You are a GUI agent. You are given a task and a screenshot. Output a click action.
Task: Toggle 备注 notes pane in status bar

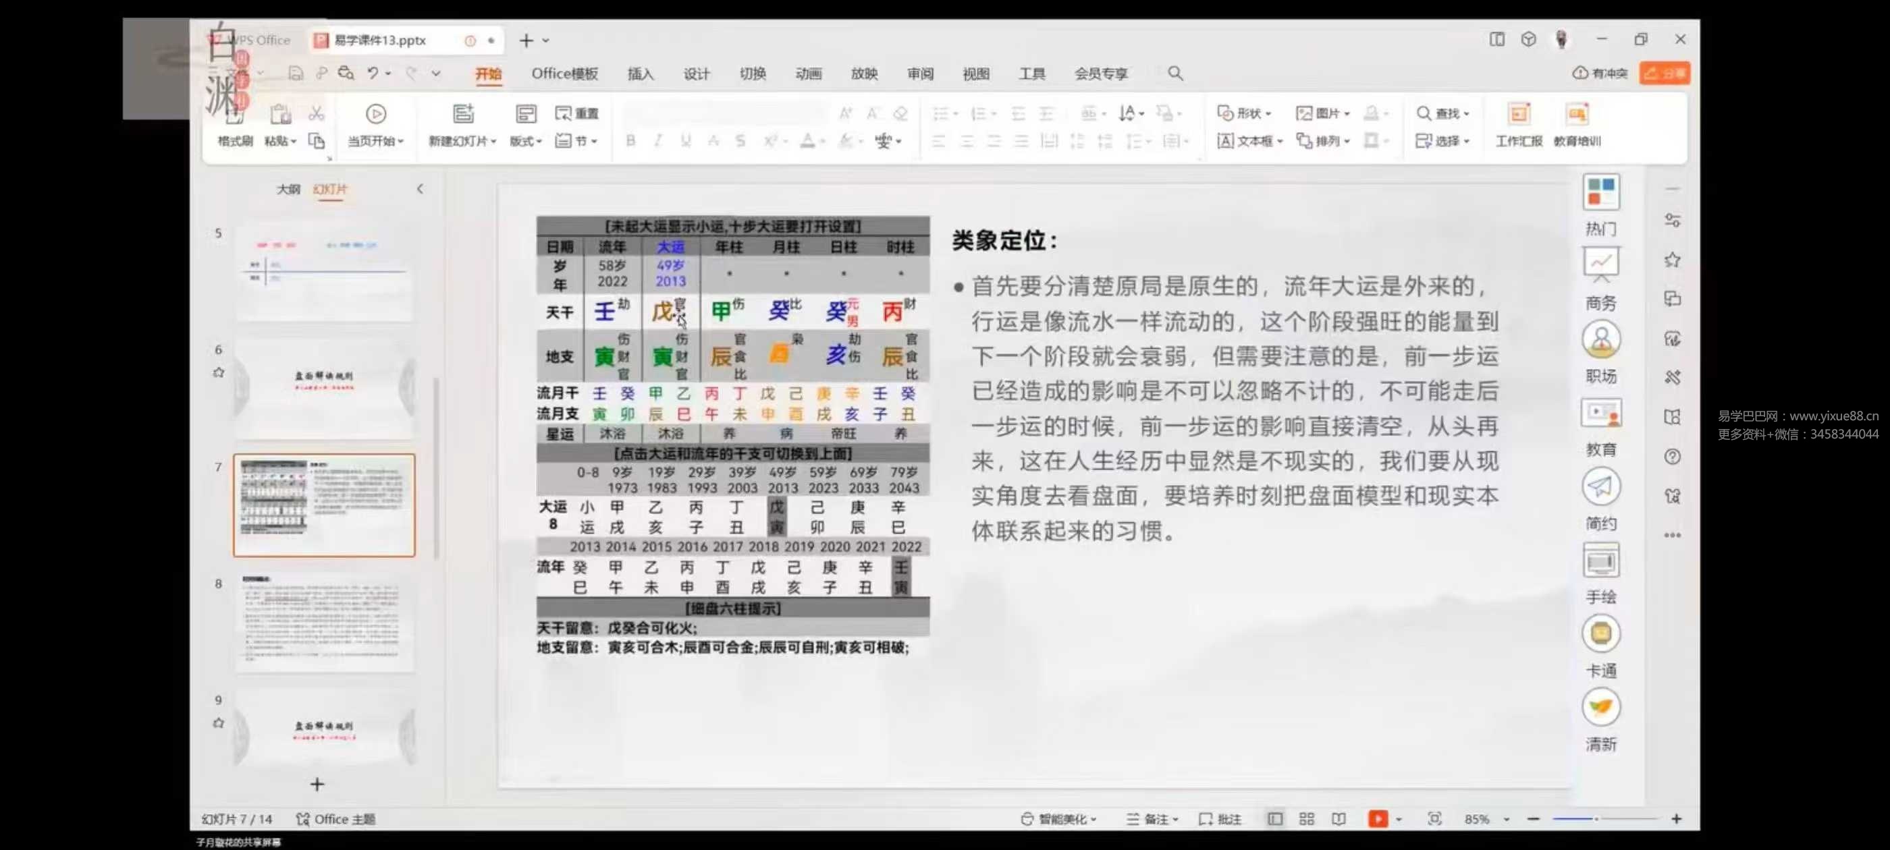coord(1151,818)
